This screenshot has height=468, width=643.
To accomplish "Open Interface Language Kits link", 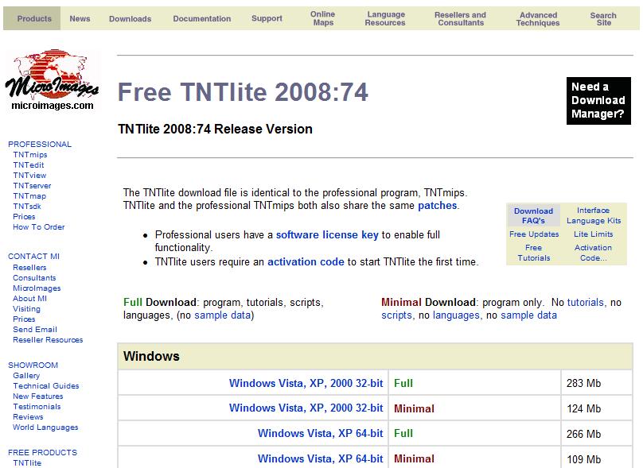I will tap(594, 215).
